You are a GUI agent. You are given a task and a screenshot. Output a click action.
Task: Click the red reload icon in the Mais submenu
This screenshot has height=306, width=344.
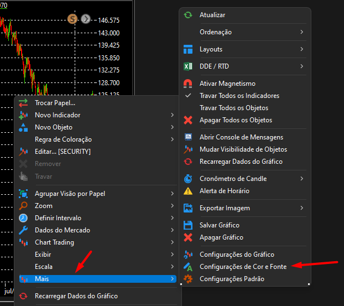point(188,162)
